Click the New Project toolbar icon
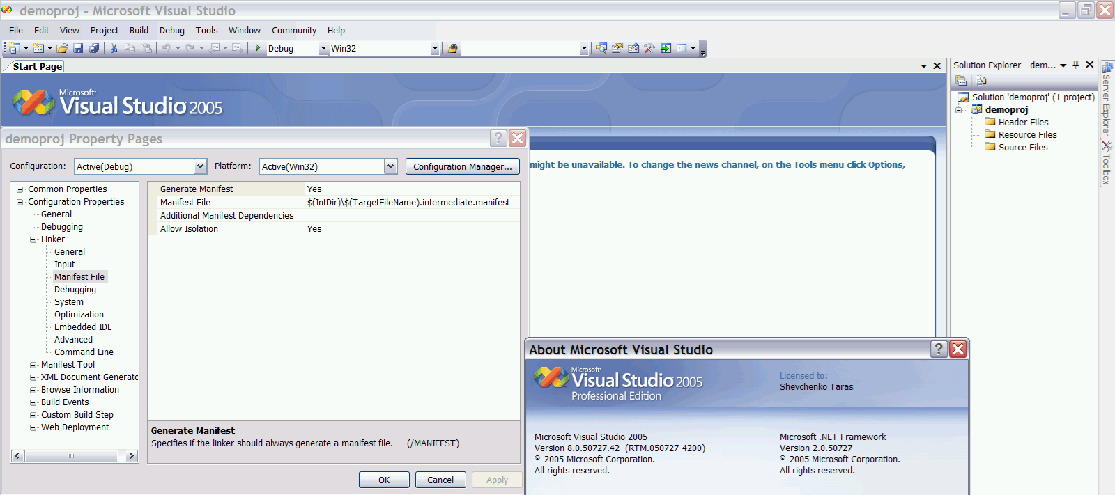1115x495 pixels. click(14, 48)
